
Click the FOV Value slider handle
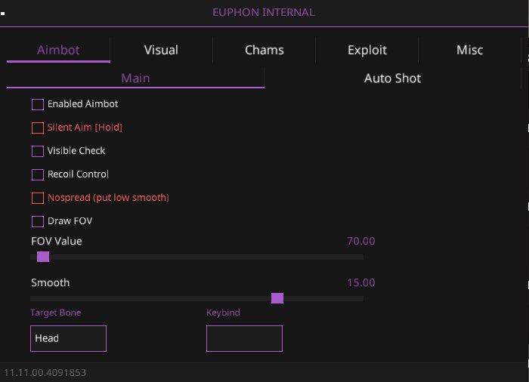(x=43, y=257)
